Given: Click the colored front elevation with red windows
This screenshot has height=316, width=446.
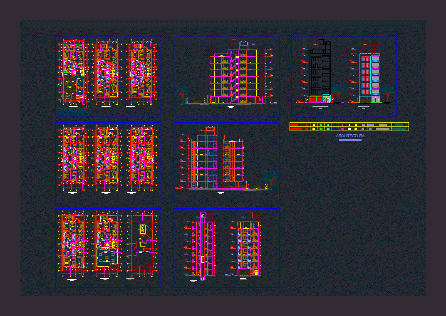Looking at the screenshot, I should coord(369,72).
